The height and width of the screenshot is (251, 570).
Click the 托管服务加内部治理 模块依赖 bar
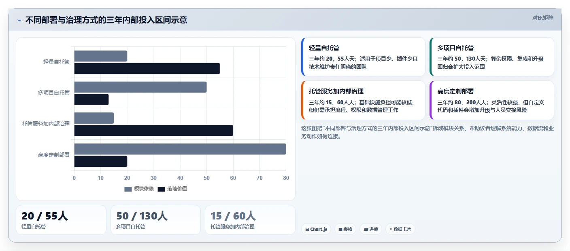pos(94,118)
